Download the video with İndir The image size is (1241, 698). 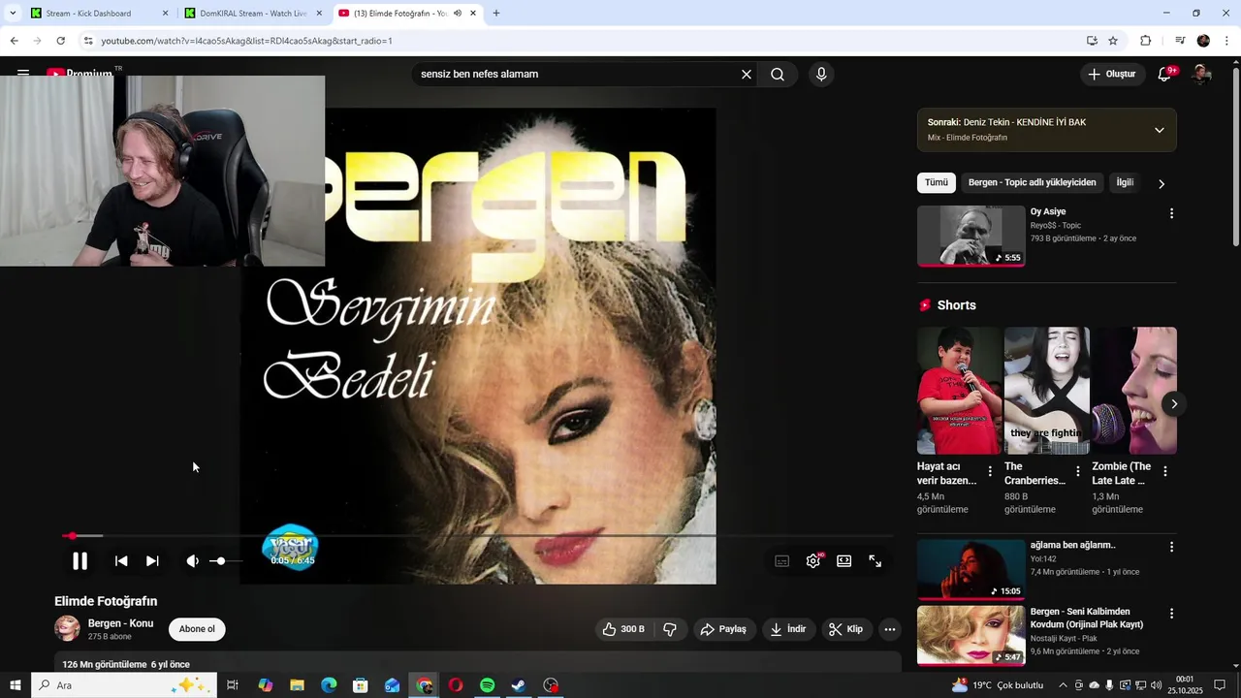point(788,629)
